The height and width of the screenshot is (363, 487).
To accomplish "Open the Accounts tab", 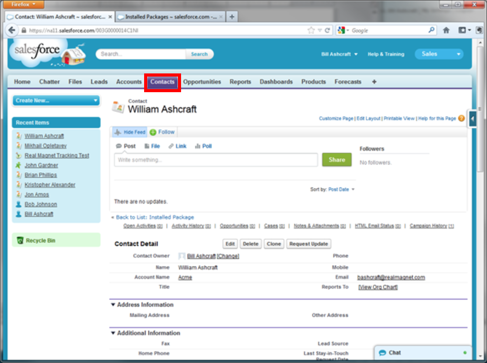I will pos(129,82).
